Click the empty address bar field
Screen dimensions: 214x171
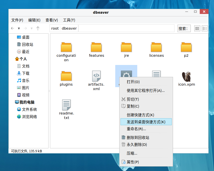click(x=126, y=28)
